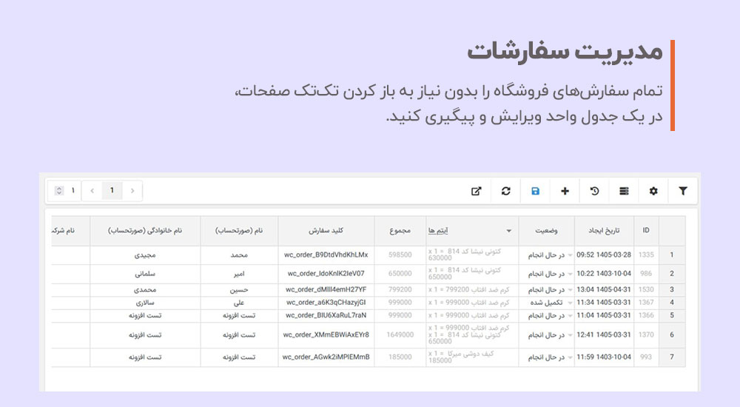The image size is (740, 407).
Task: Click ID cell 1335
Action: coord(646,255)
